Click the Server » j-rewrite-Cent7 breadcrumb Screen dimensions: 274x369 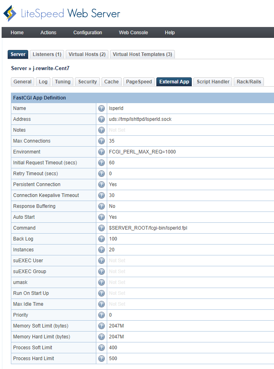coord(40,68)
